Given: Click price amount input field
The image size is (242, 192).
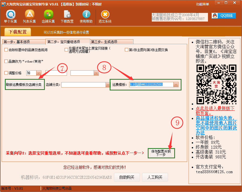Looking at the screenshot, I should [x=56, y=73].
